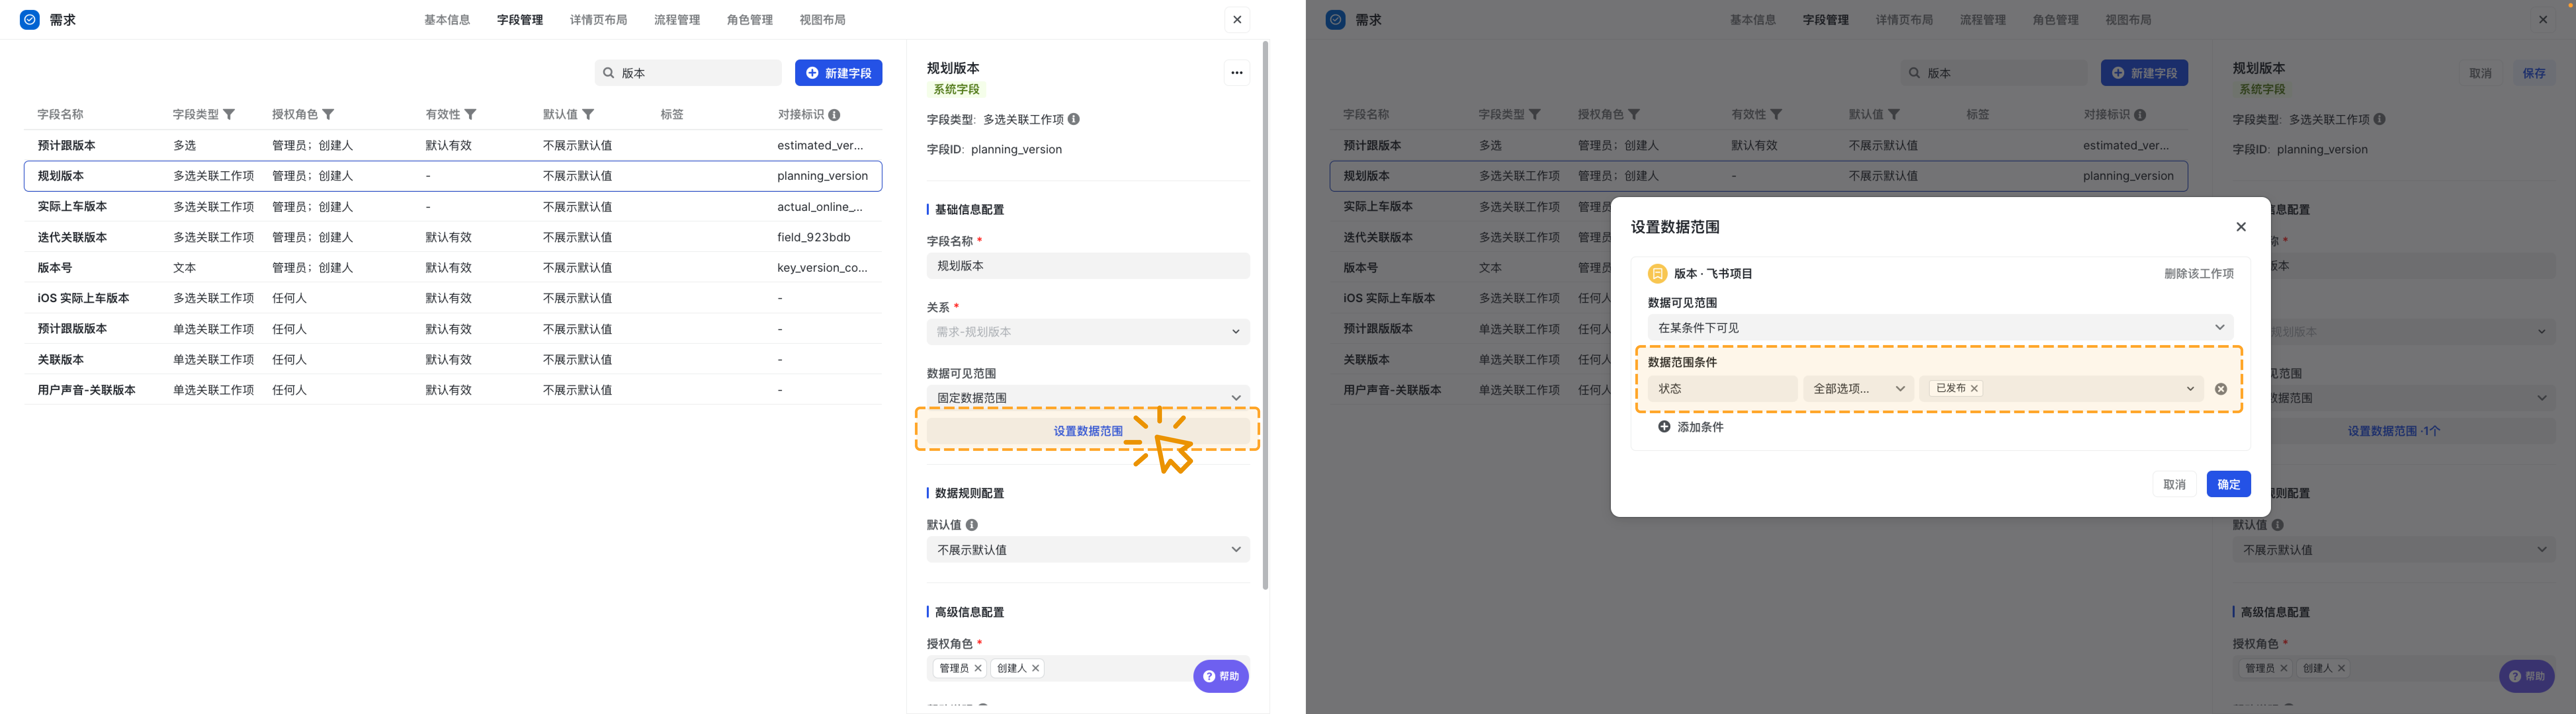
Task: Remove the 管理员 tag in the left panel
Action: (x=978, y=668)
